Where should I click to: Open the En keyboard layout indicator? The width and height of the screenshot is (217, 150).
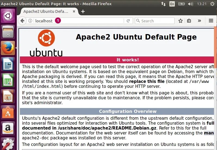coord(172,4)
